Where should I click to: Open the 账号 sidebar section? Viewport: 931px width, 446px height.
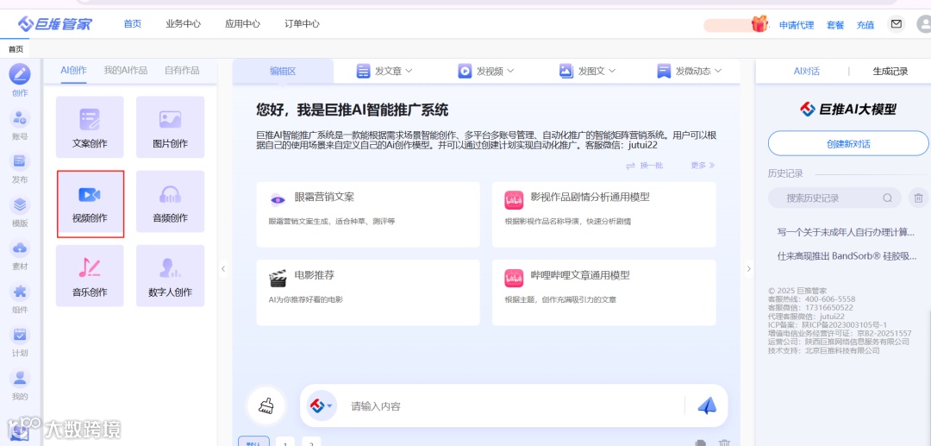20,124
